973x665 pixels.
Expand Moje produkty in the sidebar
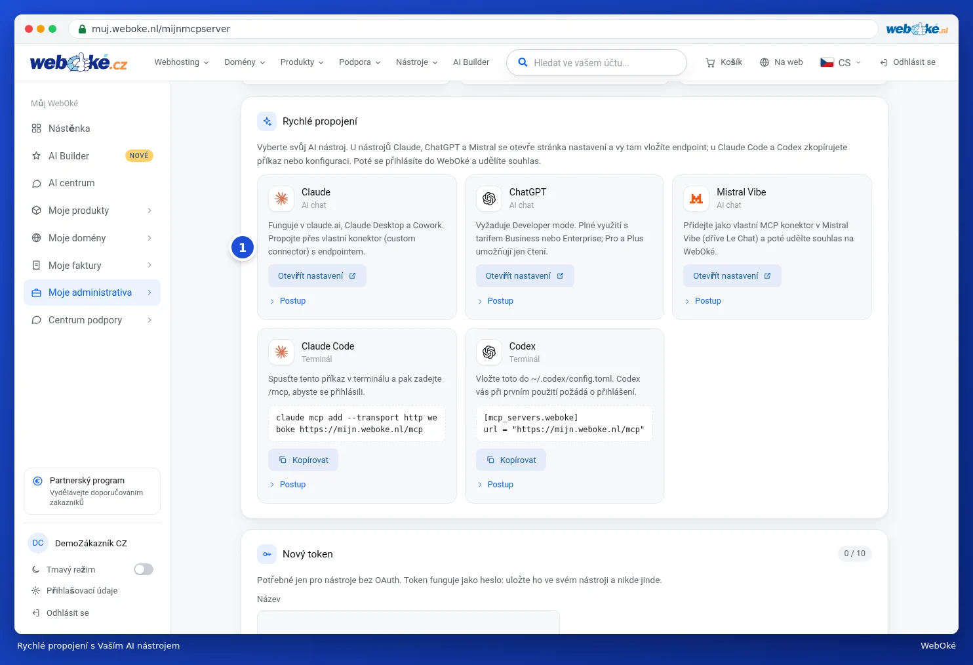[92, 211]
